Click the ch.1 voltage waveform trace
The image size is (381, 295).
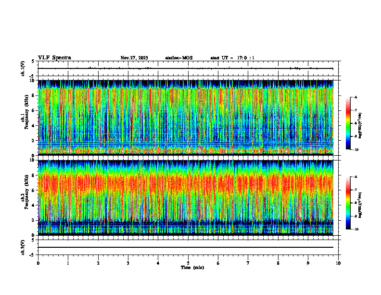pyautogui.click(x=186, y=68)
